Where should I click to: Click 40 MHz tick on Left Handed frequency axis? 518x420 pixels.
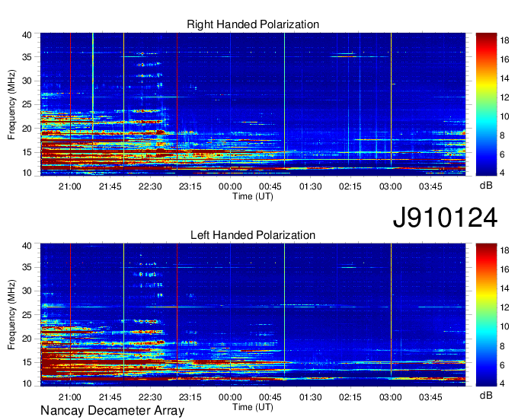(x=27, y=246)
